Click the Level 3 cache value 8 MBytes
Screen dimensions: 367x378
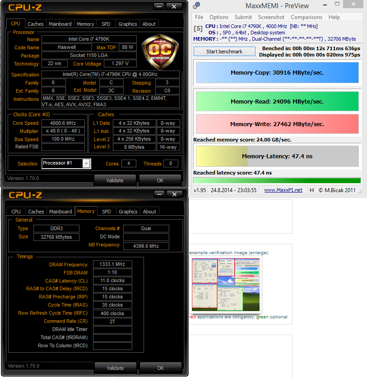134,147
